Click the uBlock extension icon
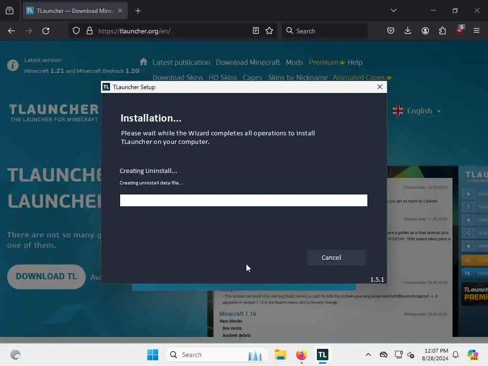The width and height of the screenshot is (488, 366). [x=460, y=30]
